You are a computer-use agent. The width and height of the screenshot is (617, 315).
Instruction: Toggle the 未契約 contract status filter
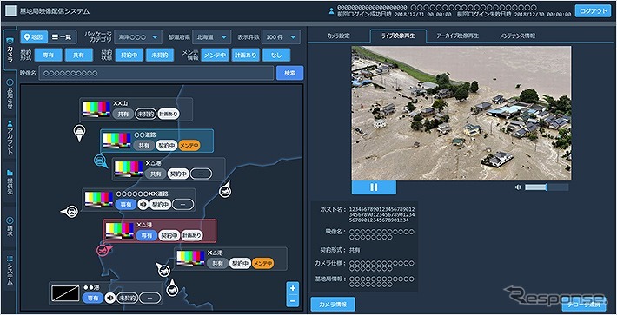click(x=160, y=56)
